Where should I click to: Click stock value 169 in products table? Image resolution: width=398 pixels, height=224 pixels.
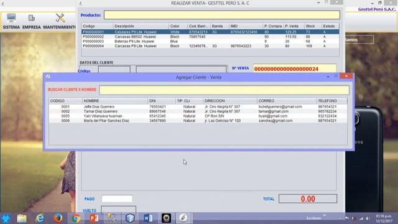[x=309, y=46]
